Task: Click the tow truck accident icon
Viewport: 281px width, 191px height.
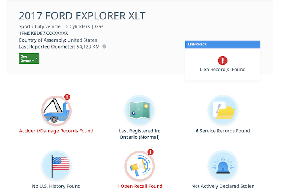Action: pos(56,111)
